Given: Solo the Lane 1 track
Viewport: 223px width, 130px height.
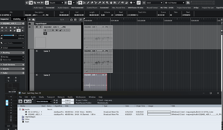Looking at the screenshot, I should [x=37, y=51].
